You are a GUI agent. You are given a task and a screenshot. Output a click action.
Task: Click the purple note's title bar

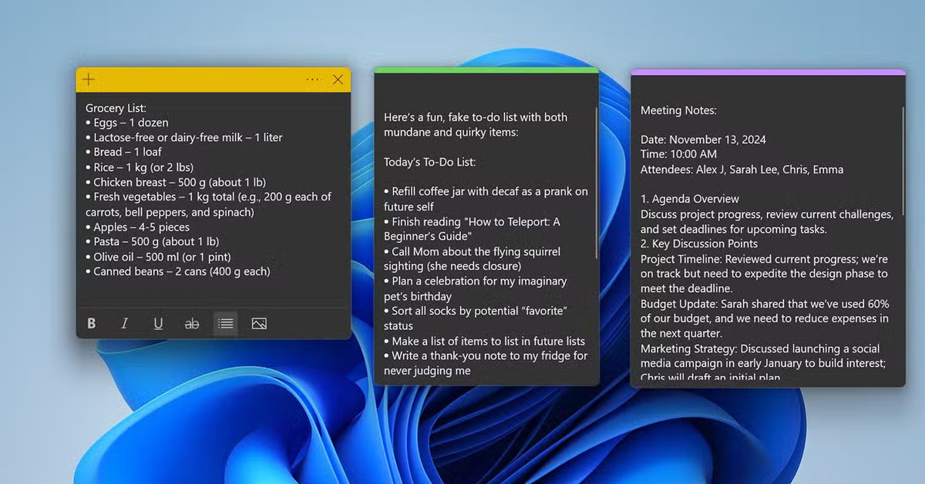pos(767,72)
